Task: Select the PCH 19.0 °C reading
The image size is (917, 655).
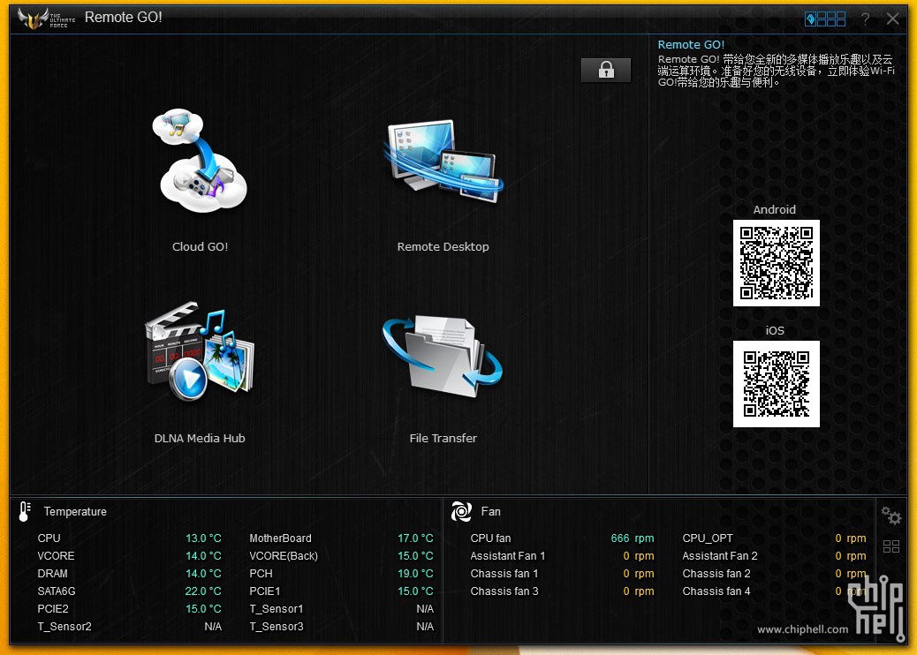Action: [416, 573]
